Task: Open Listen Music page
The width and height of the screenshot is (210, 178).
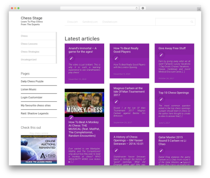Action: pos(29,89)
